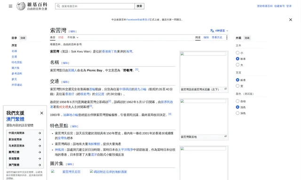Click the 登录 login link
This screenshot has height=180, width=301.
pos(289,6)
